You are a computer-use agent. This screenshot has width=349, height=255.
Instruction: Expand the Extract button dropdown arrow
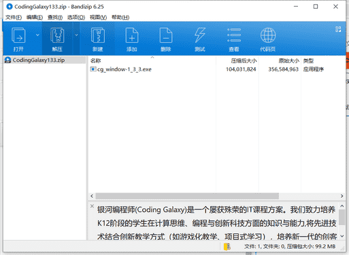pos(76,35)
